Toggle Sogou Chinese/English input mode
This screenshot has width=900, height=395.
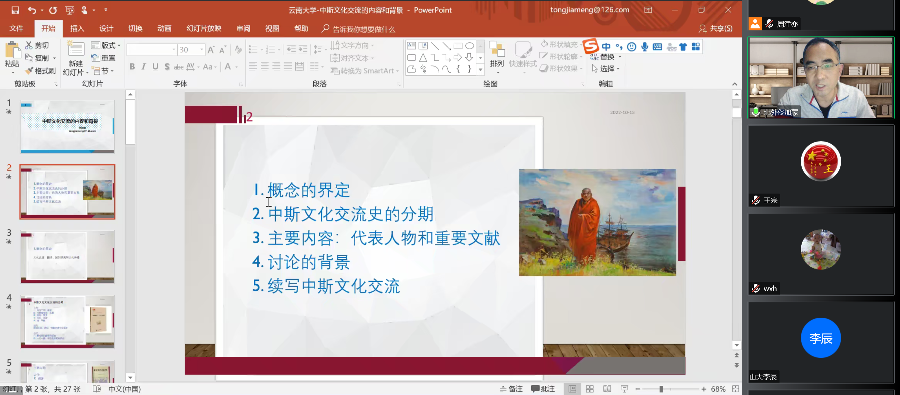click(x=606, y=47)
